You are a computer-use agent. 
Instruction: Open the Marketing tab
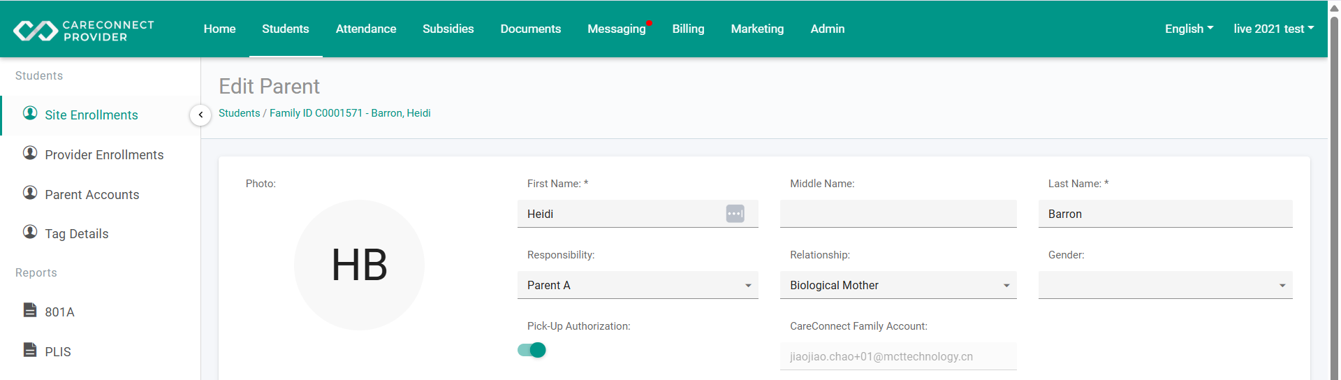[758, 29]
